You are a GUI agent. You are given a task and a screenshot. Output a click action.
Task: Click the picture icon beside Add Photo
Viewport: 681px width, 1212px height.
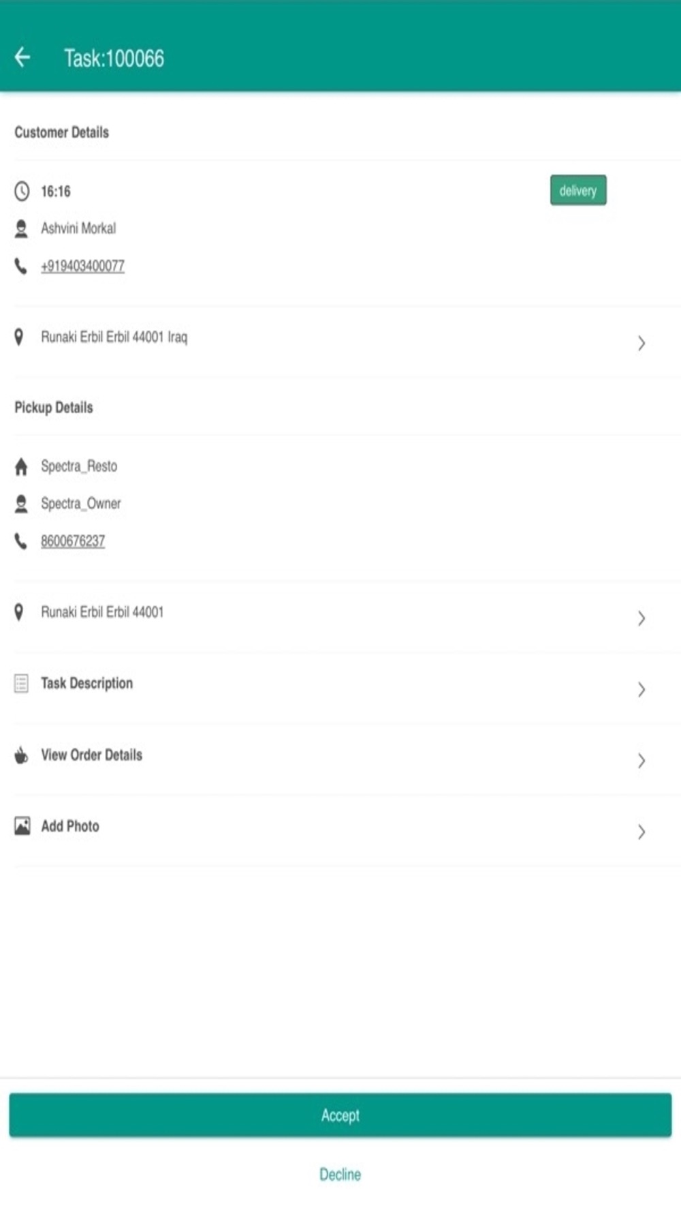22,826
